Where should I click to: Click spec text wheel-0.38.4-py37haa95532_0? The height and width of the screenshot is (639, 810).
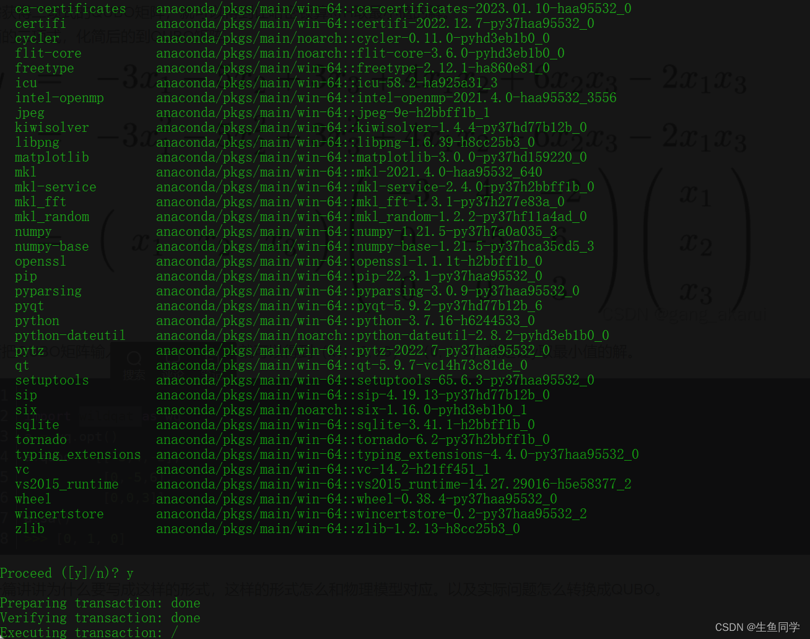[x=457, y=499]
